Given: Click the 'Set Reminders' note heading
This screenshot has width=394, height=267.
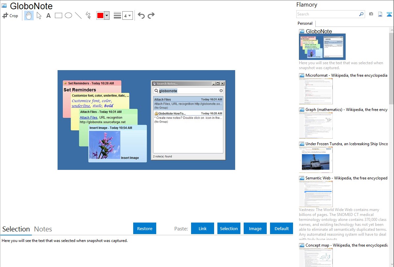Looking at the screenshot, I should tap(80, 90).
